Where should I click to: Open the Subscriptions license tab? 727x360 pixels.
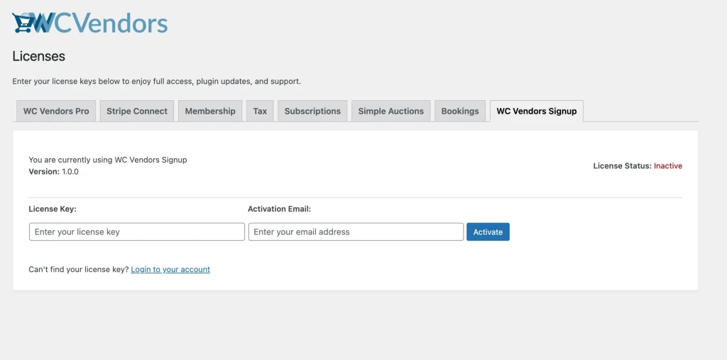(x=312, y=111)
